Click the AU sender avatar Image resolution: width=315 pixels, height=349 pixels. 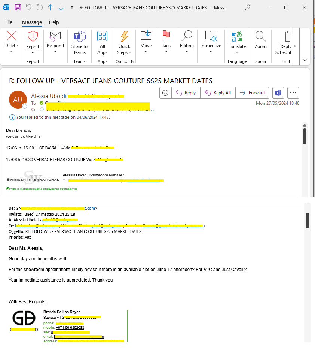coord(18,100)
